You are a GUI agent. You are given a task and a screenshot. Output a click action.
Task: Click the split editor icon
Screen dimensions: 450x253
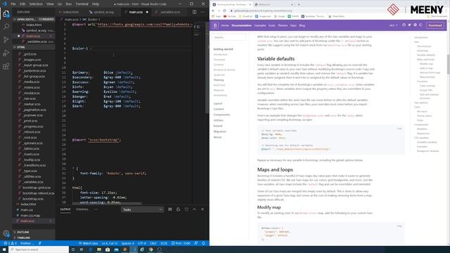(195, 12)
